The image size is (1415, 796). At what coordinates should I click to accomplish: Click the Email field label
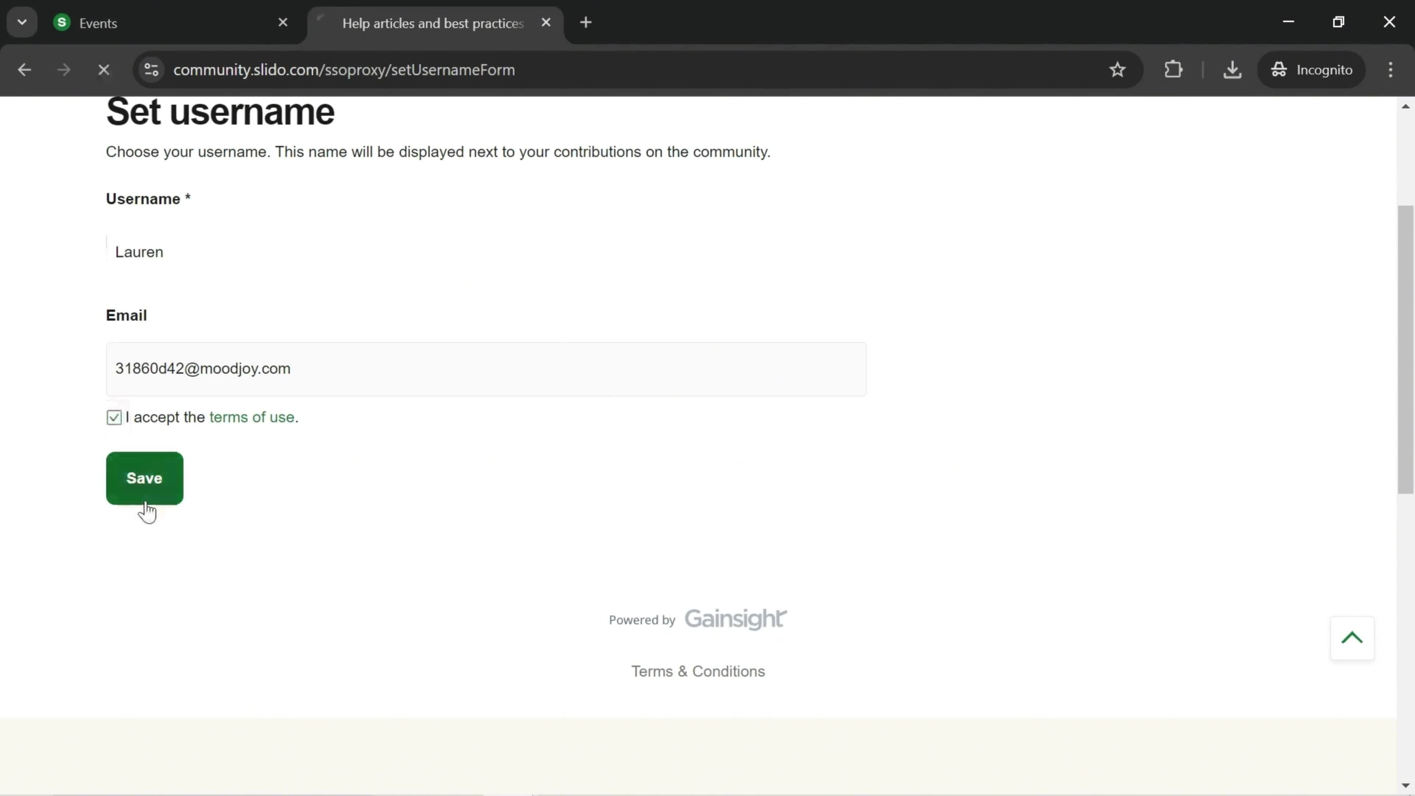(126, 315)
